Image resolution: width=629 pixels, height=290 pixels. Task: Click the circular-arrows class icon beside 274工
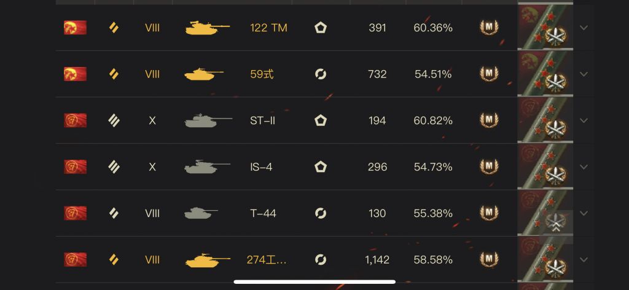320,260
